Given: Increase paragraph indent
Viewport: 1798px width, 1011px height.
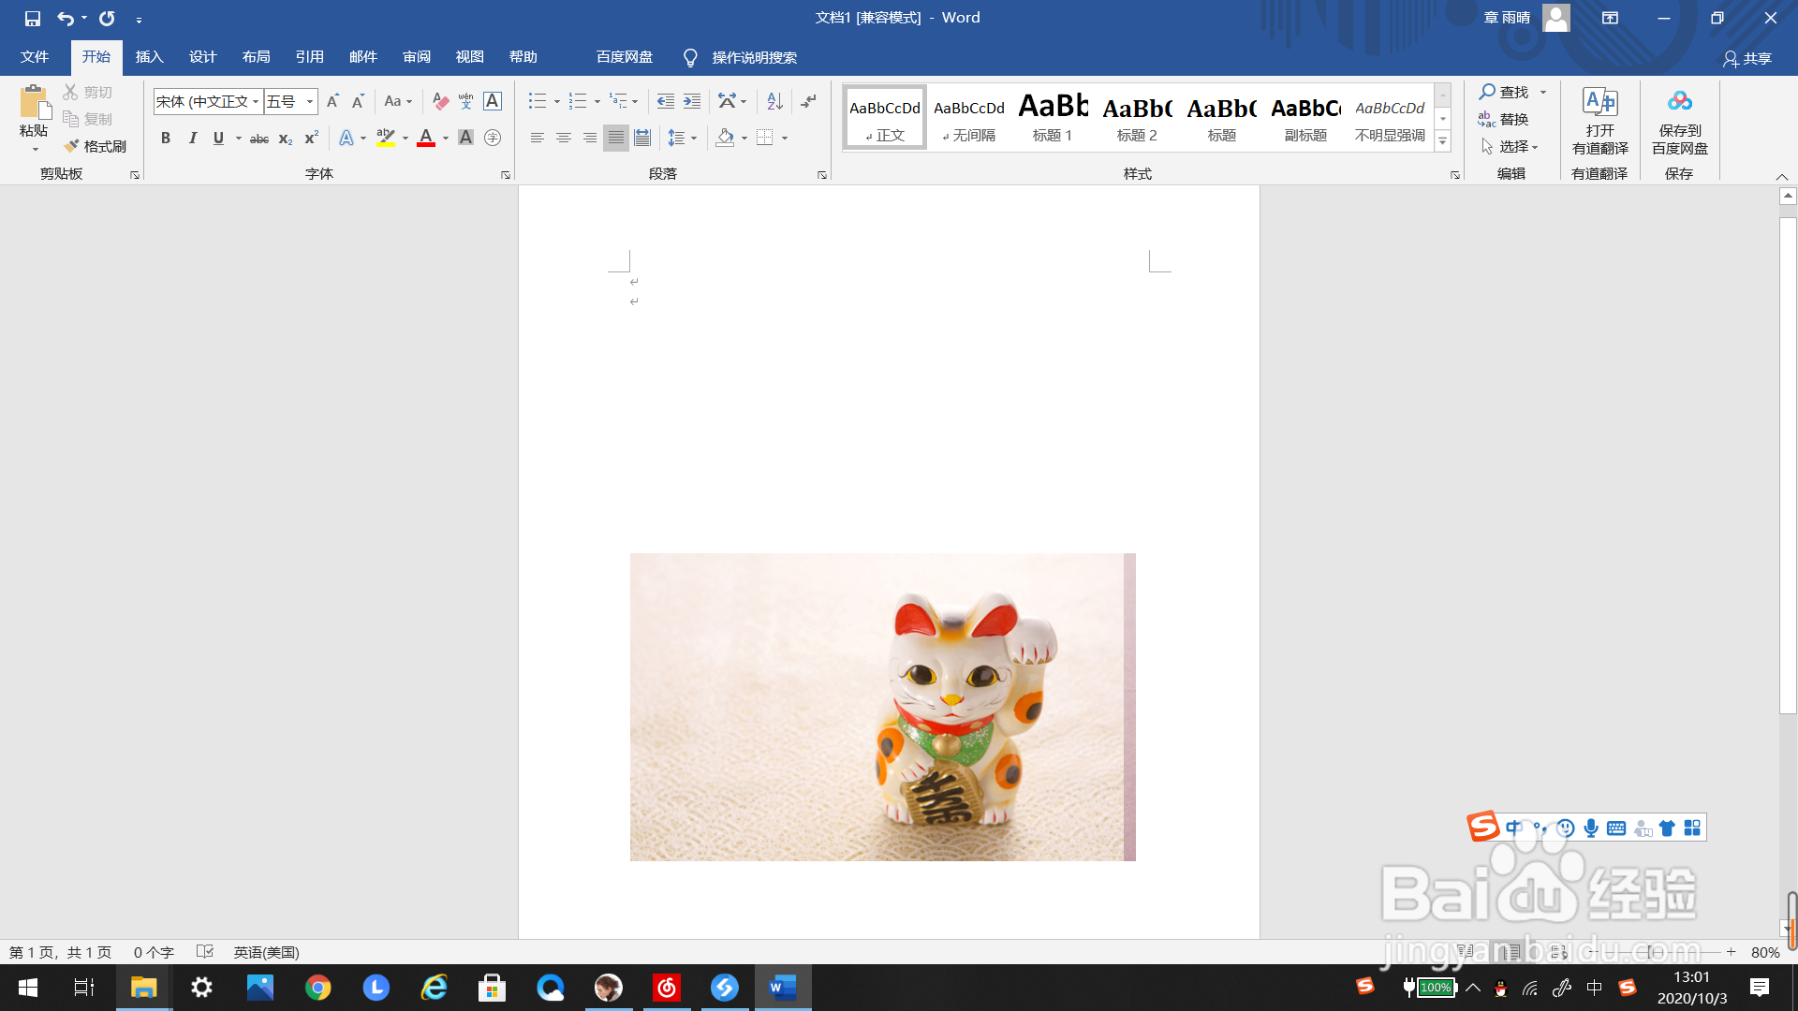Looking at the screenshot, I should click(692, 101).
